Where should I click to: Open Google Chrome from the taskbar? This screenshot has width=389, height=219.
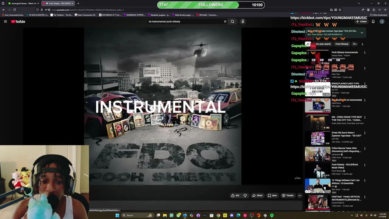(x=218, y=215)
